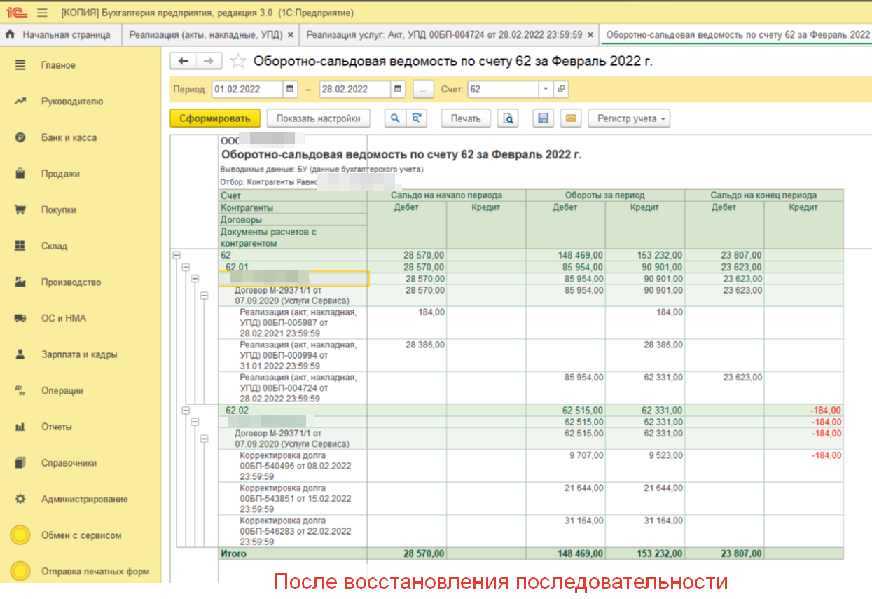Open Покупки cart icon

coord(20,210)
